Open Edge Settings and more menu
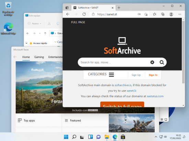 [180, 14]
